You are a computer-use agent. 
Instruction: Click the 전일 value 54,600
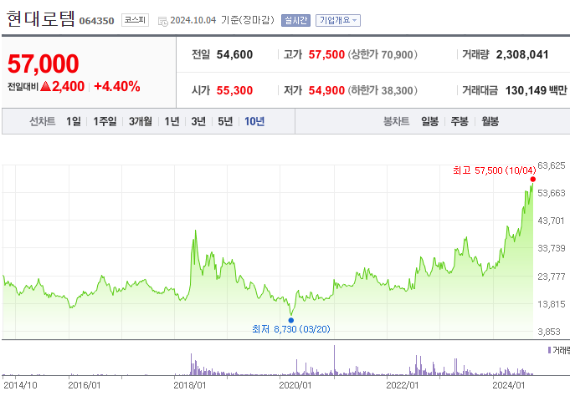[x=234, y=55]
